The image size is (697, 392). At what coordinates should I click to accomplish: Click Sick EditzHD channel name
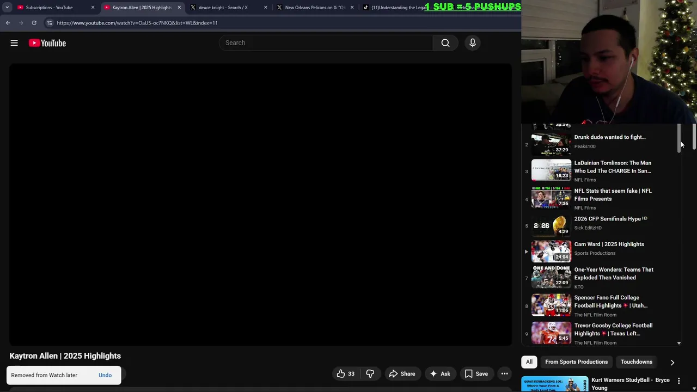[x=588, y=228]
